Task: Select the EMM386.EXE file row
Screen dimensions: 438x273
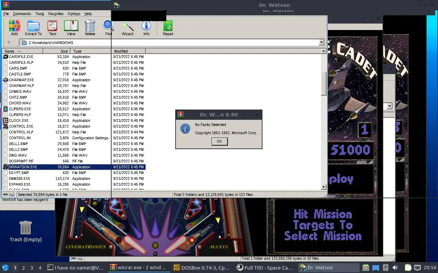Action: (x=74, y=178)
